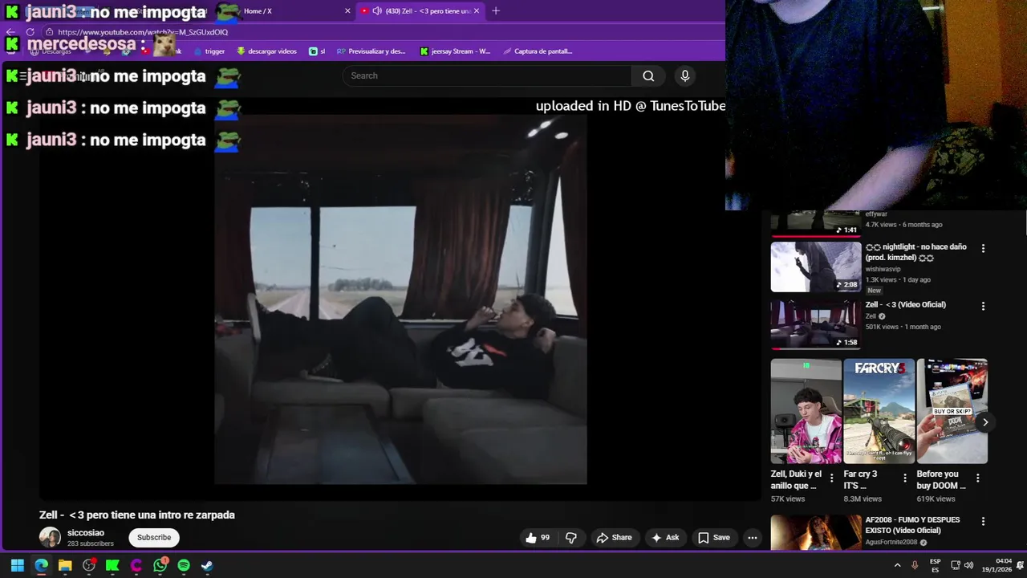This screenshot has width=1027, height=578.
Task: Open options for Zell, Duki short
Action: click(832, 478)
